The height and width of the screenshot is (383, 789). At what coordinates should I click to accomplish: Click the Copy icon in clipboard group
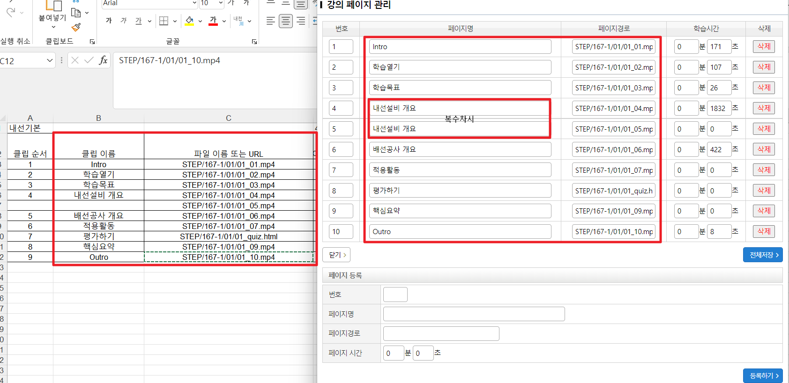click(x=75, y=13)
